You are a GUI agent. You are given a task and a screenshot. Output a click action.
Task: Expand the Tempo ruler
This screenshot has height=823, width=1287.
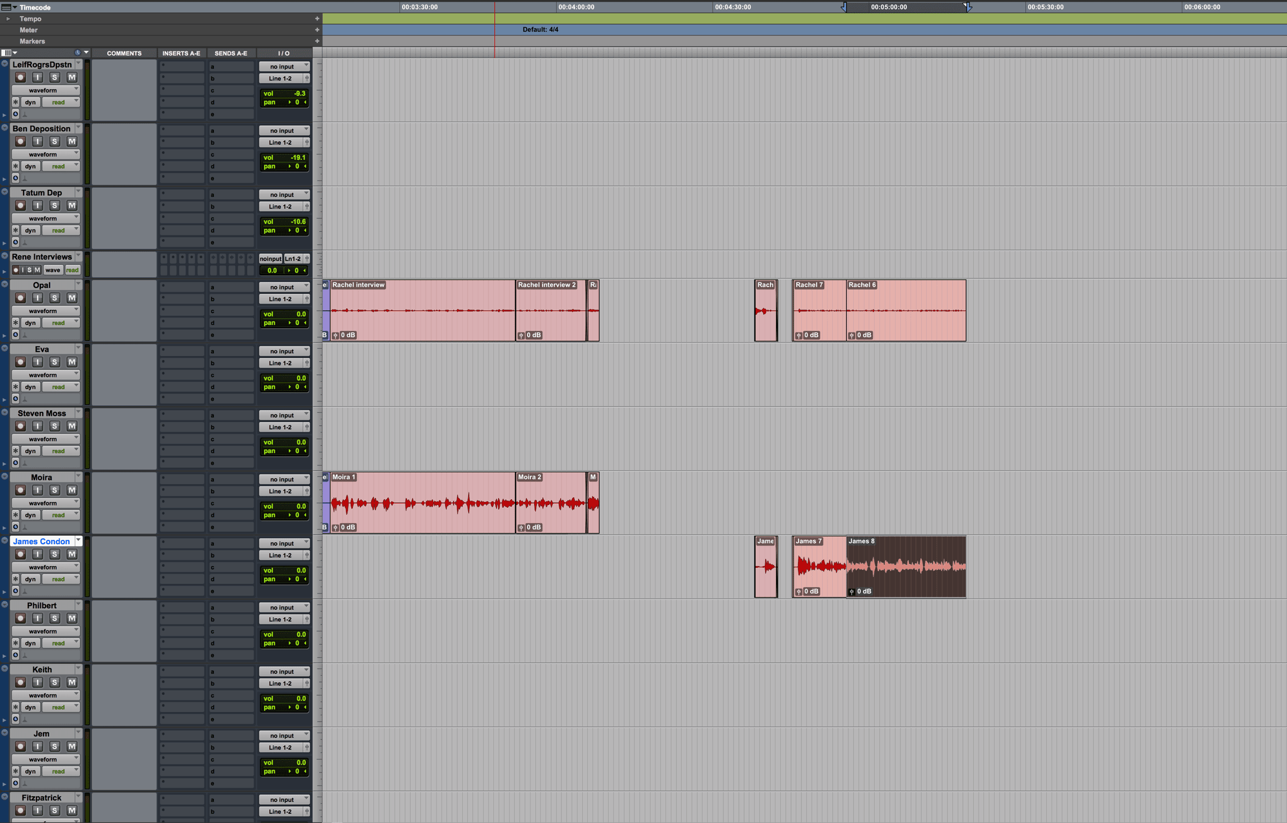[8, 19]
